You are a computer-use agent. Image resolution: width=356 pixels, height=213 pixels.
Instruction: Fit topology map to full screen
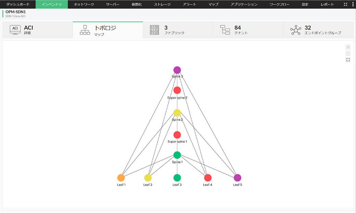pos(348,60)
